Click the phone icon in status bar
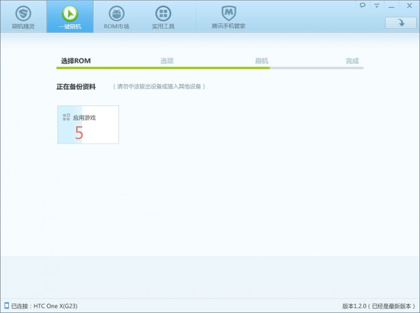 [7, 305]
